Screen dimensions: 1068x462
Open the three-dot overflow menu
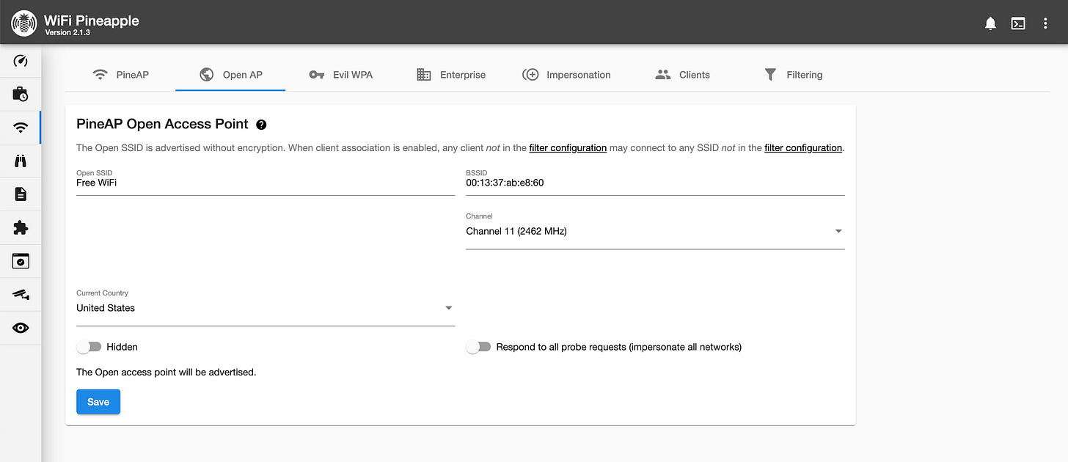coord(1045,23)
